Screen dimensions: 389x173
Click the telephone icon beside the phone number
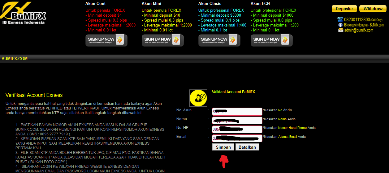pyautogui.click(x=340, y=19)
